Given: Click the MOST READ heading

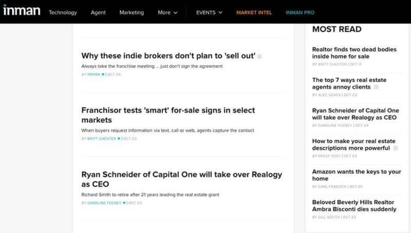Looking at the screenshot, I should 337,29.
